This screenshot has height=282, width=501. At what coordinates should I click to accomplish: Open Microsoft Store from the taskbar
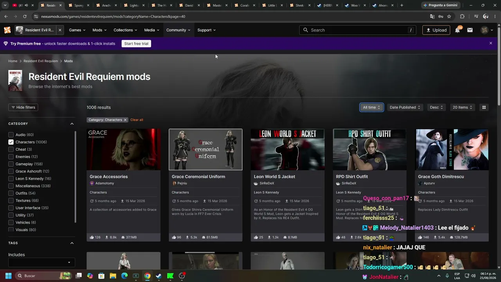click(x=101, y=276)
